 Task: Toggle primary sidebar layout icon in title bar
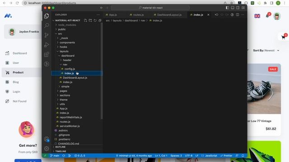tap(227, 8)
